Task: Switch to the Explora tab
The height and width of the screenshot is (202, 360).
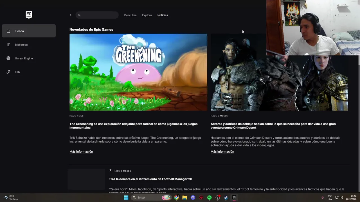Action: pyautogui.click(x=147, y=15)
